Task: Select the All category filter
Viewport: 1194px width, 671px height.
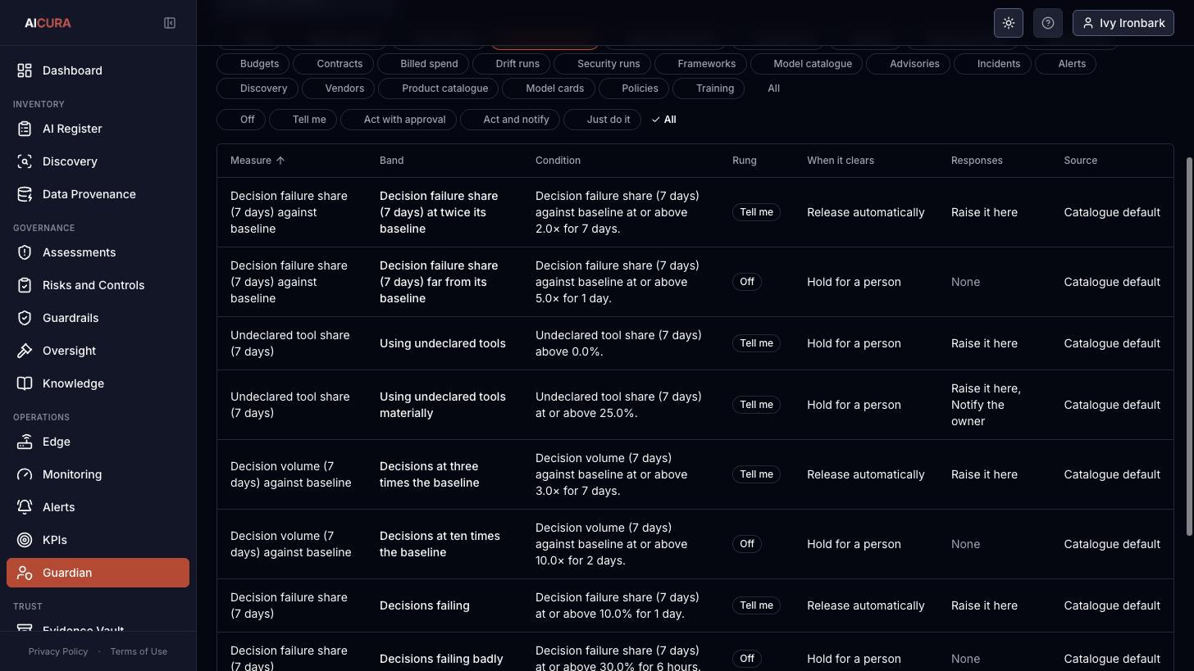Action: click(773, 88)
